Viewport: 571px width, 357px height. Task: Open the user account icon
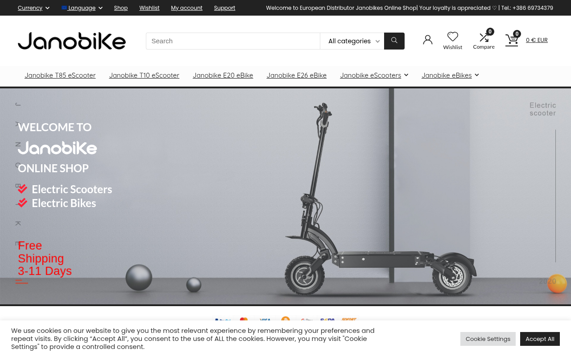428,40
